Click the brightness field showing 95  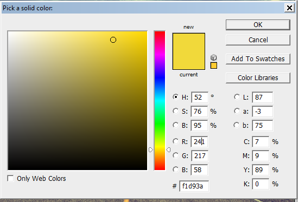click(200, 126)
